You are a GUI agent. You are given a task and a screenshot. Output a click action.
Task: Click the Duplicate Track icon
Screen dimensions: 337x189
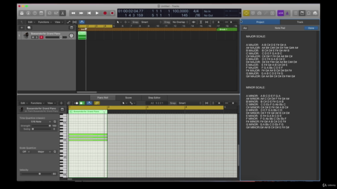pos(29,28)
